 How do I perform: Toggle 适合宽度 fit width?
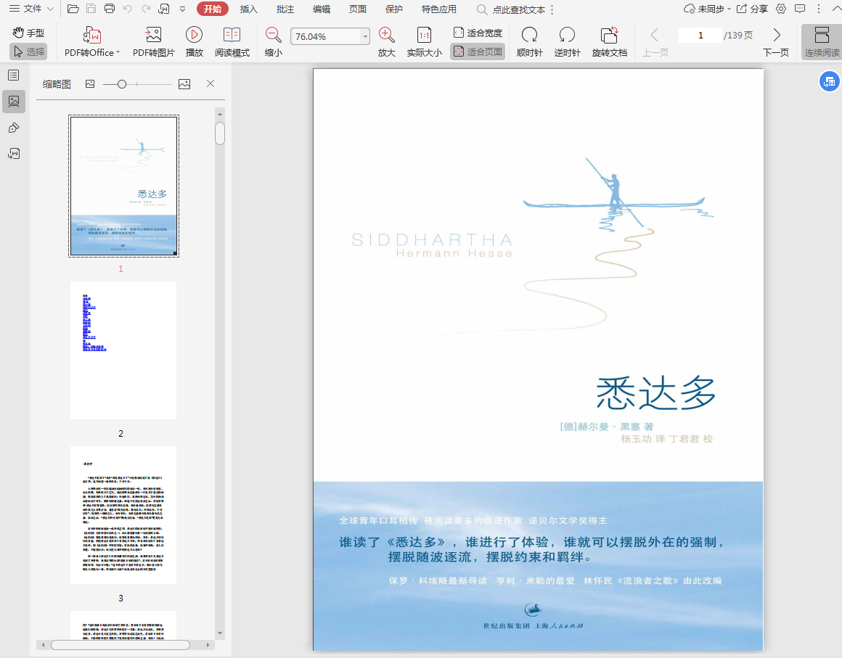[478, 33]
